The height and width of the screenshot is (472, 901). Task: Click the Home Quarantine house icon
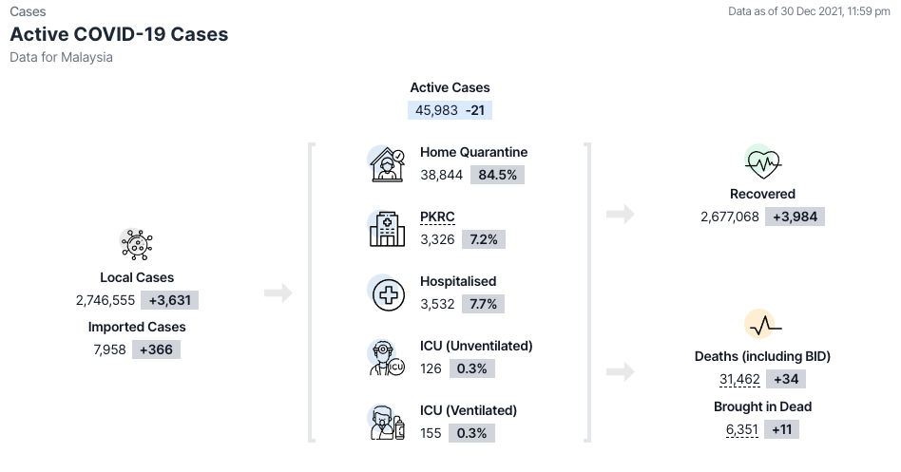coord(387,163)
